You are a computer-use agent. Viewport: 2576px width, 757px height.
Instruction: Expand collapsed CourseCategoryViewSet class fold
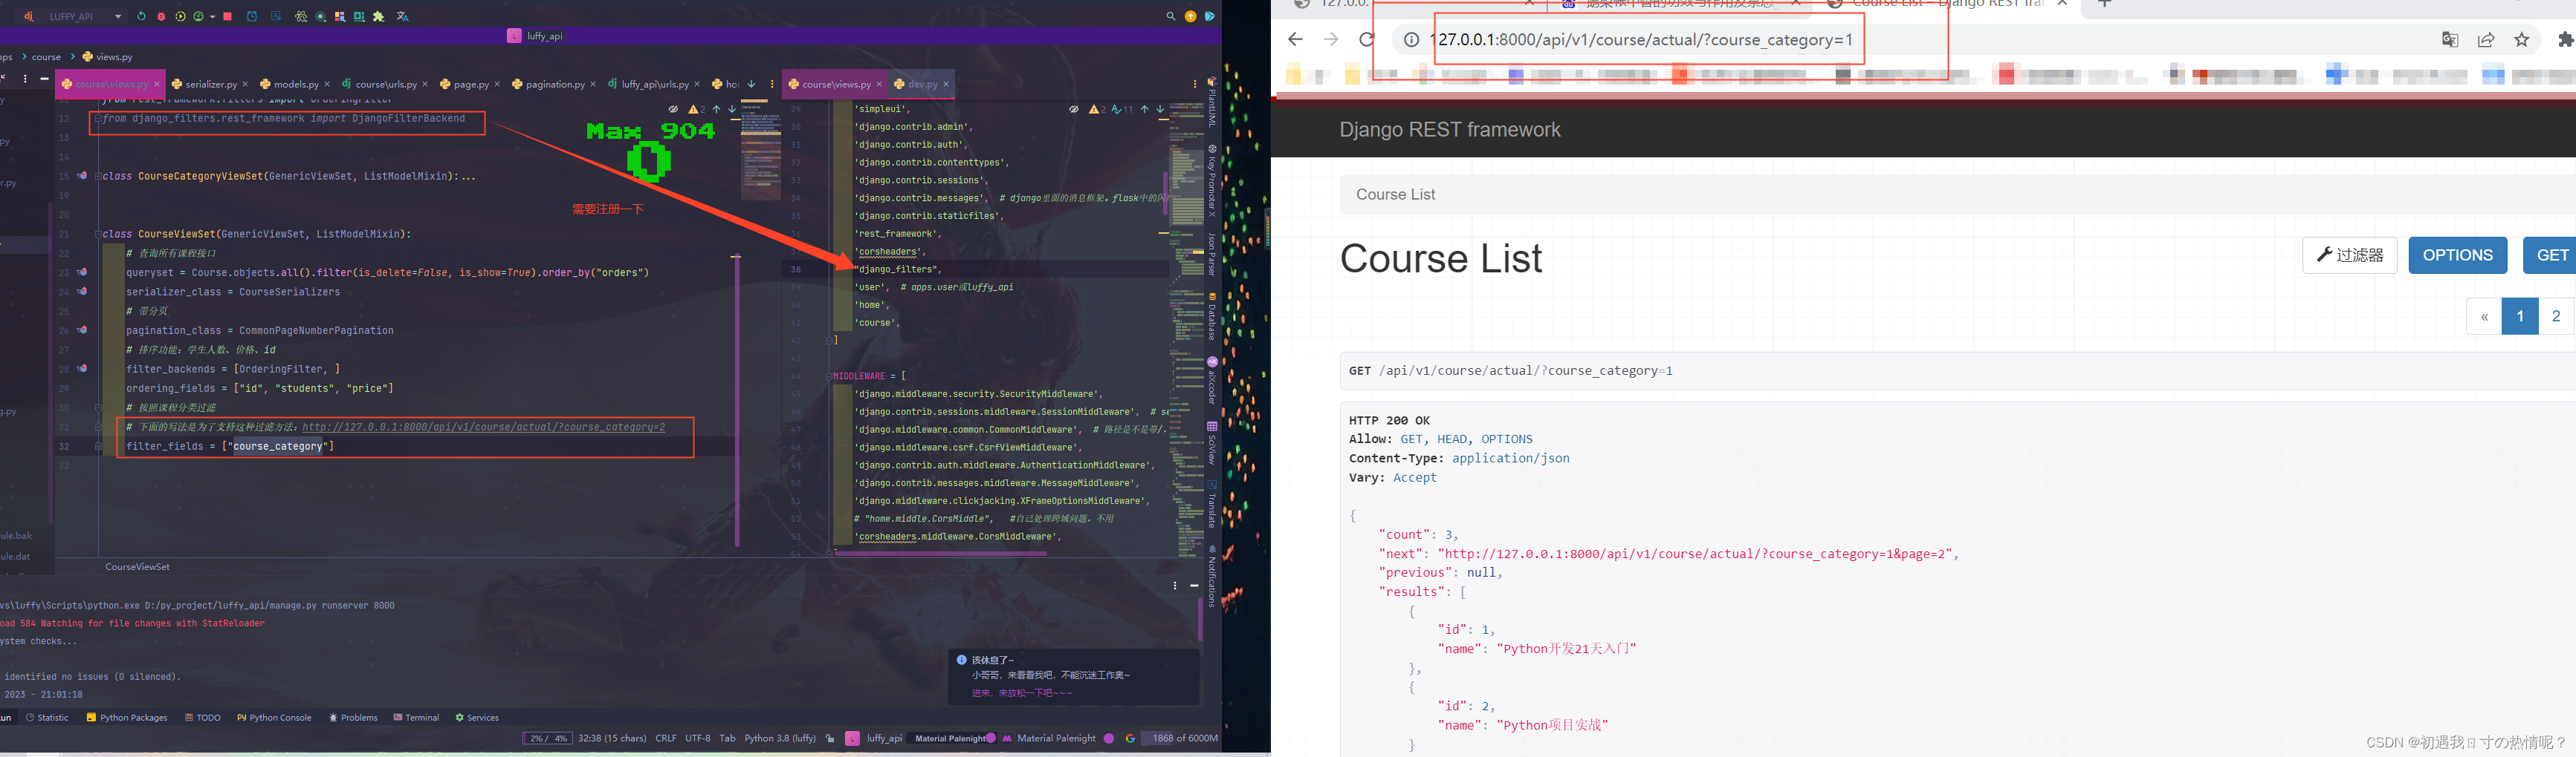pos(98,177)
